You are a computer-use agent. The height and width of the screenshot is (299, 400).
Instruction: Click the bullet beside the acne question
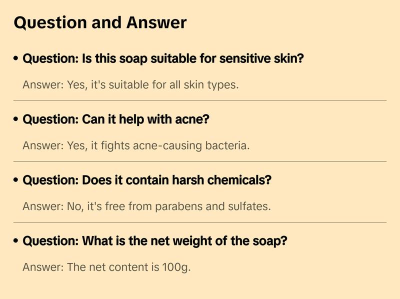pyautogui.click(x=16, y=119)
